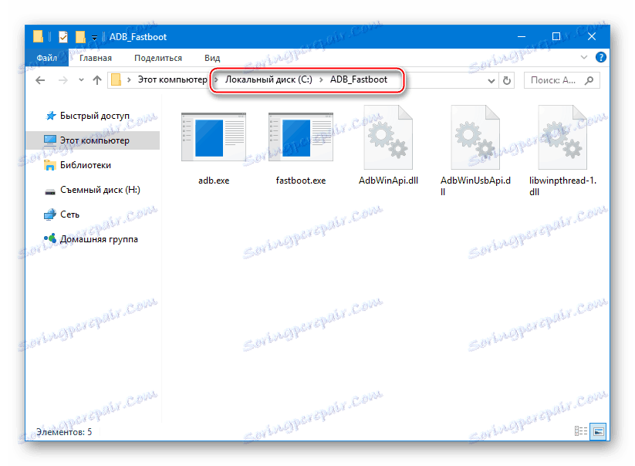
Task: Switch to large icons view via the status bar
Action: coord(599,431)
